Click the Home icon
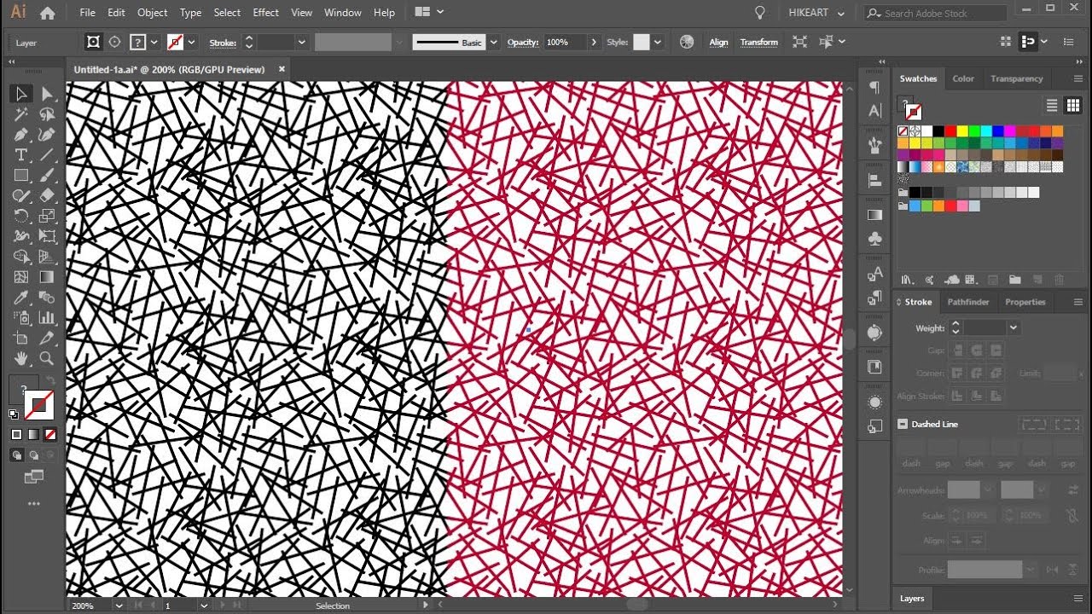Viewport: 1092px width, 614px height. click(48, 13)
